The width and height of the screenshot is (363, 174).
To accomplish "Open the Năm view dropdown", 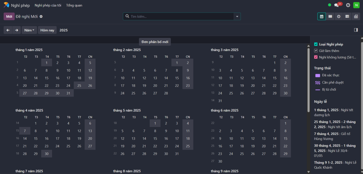I will click(x=29, y=30).
